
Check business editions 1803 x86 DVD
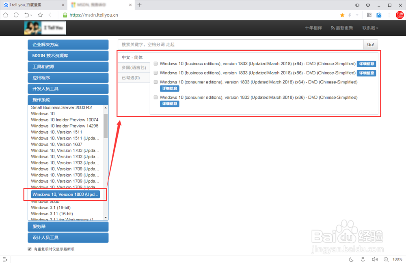coord(155,73)
